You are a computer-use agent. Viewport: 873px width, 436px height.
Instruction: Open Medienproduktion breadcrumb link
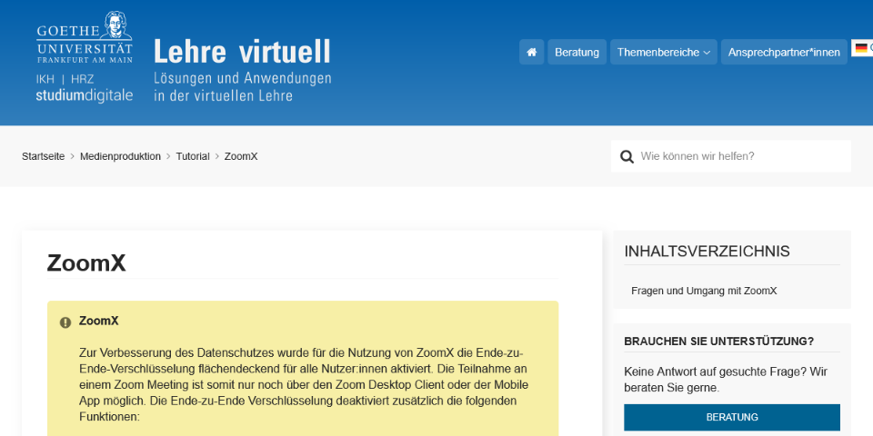point(120,157)
